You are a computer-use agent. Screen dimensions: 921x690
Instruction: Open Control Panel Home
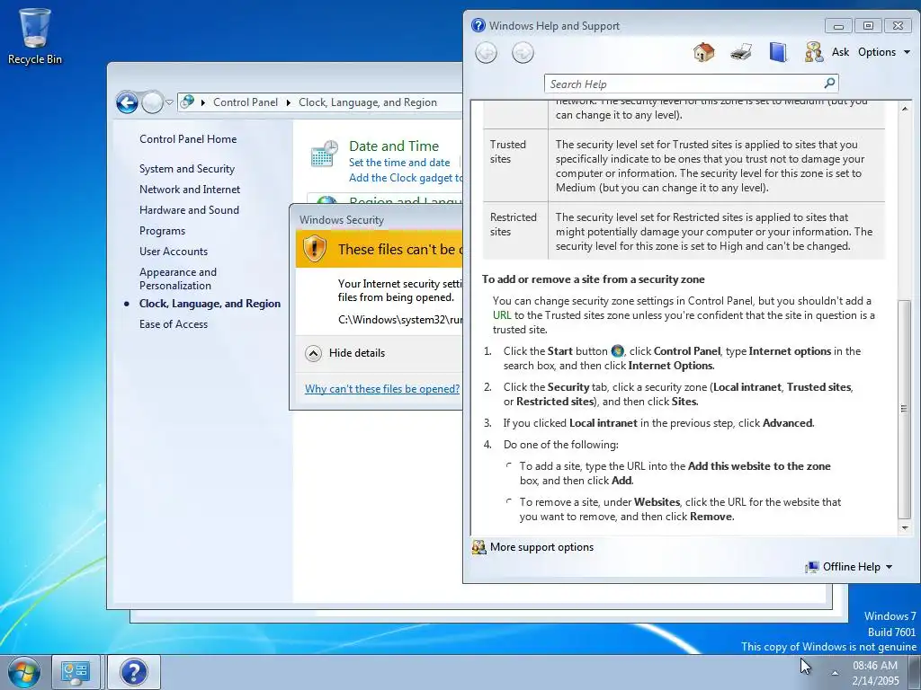tap(188, 139)
